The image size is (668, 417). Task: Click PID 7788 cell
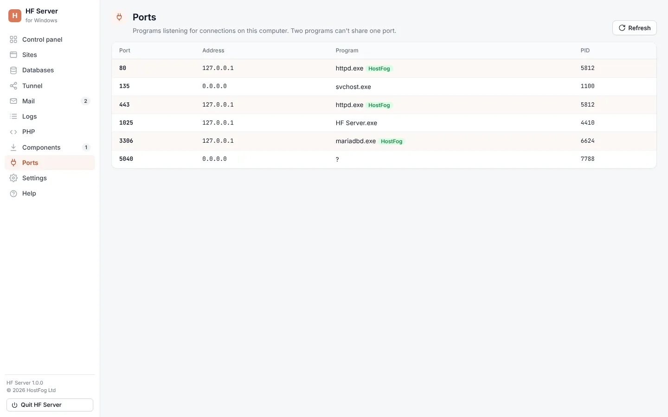click(588, 159)
